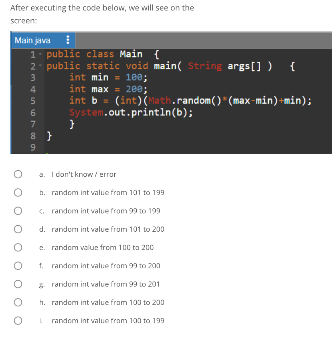
Task: Click the answer text for option h
Action: tap(108, 302)
